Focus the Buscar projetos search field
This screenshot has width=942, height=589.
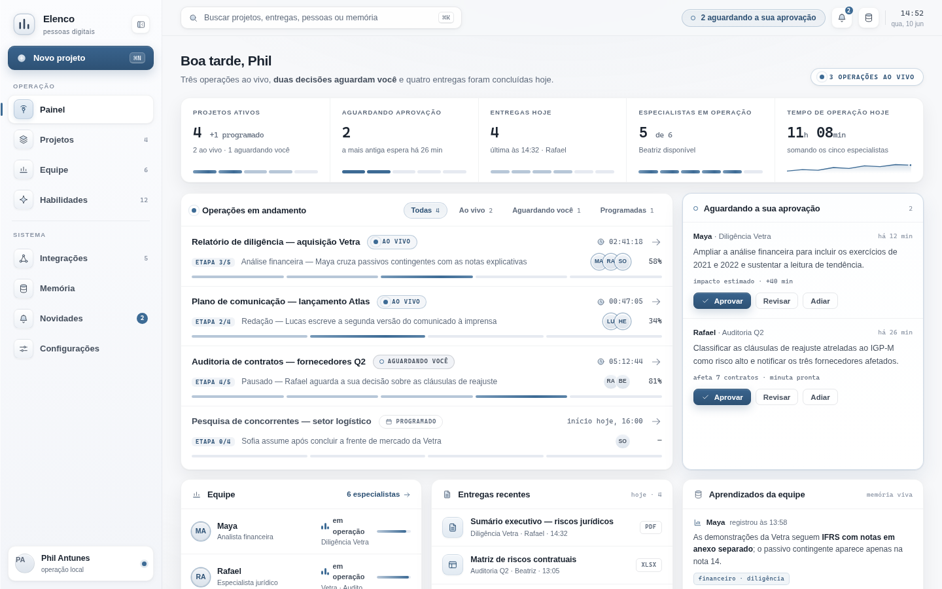tap(321, 18)
